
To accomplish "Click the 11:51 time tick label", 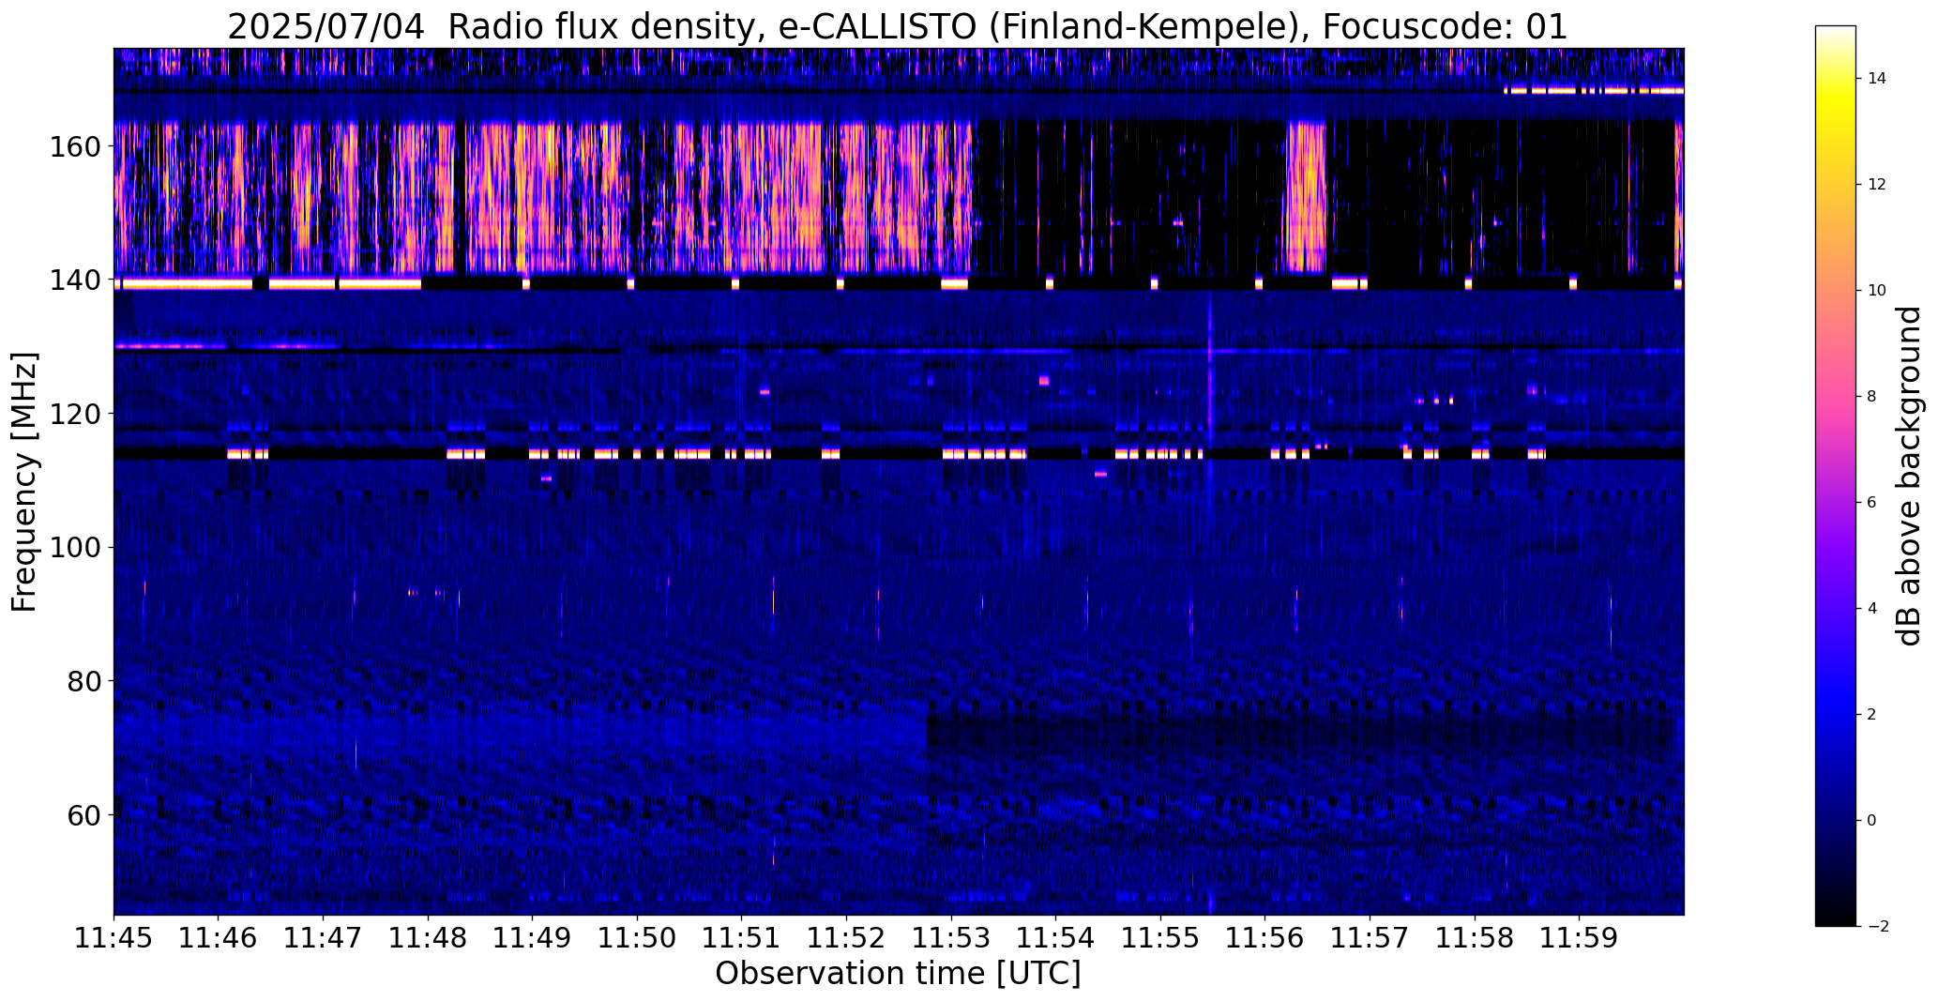I will click(741, 938).
